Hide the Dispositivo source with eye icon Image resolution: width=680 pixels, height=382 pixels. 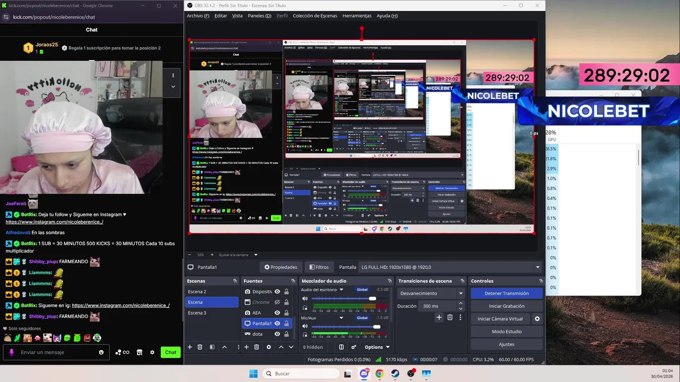277,291
